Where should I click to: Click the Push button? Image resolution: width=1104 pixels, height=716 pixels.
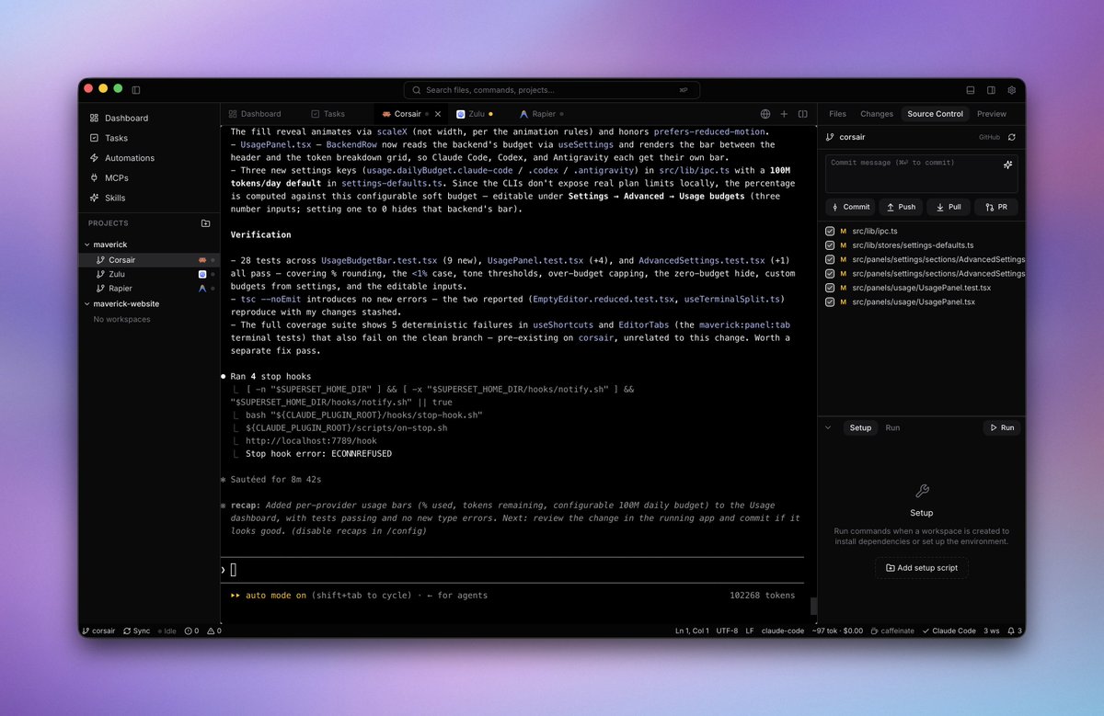click(x=900, y=207)
